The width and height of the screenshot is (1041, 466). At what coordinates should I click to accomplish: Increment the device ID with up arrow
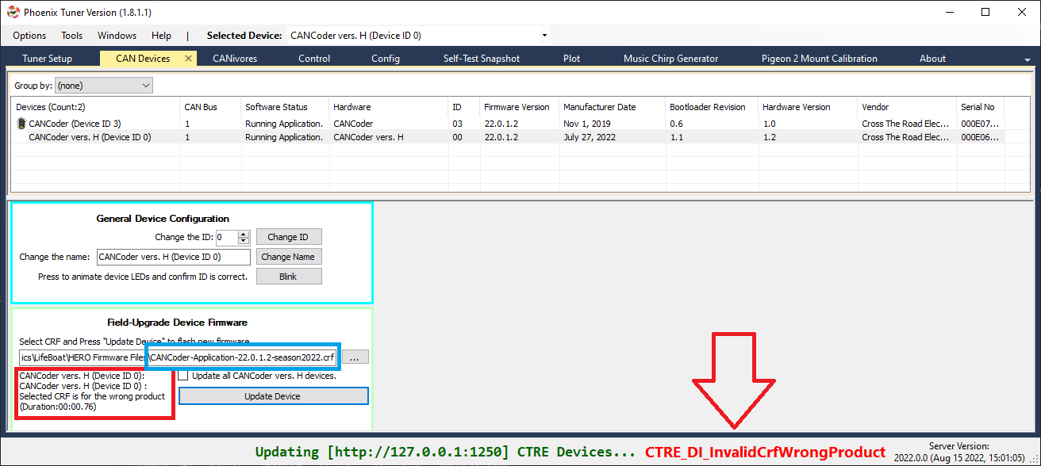click(x=244, y=234)
